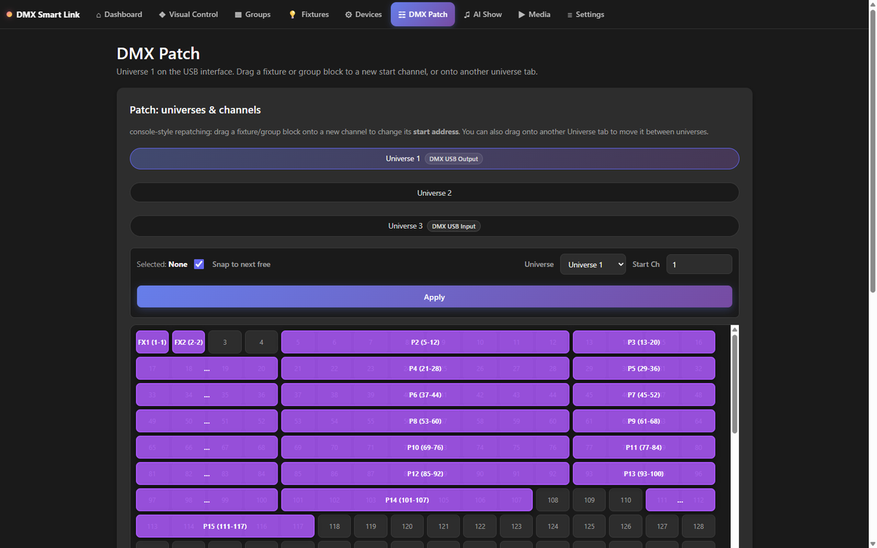Select free channel 123 cell
The image size is (877, 548).
click(516, 526)
